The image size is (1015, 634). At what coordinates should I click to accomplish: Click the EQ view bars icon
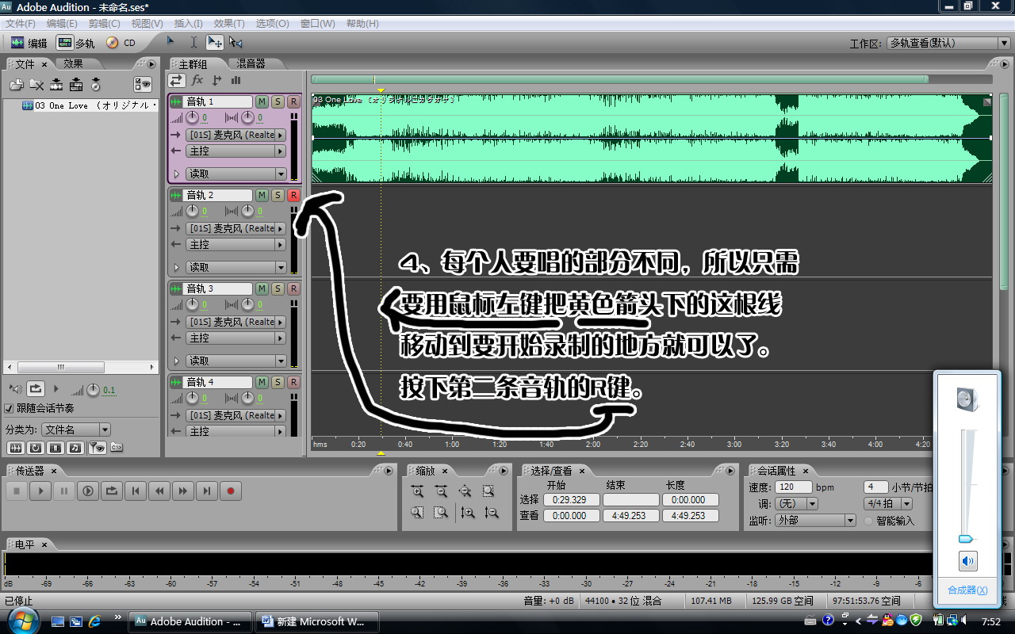click(236, 80)
